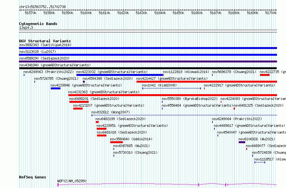286x188 pixels.
Task: Click the blue bar under esv3892343
Action: [148, 48]
